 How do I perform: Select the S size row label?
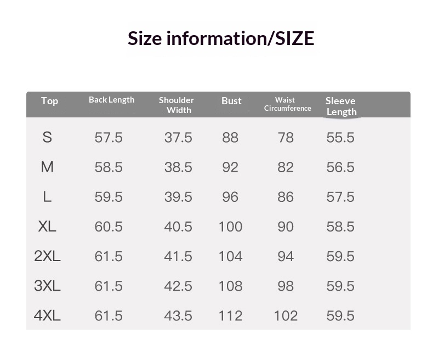tap(47, 137)
